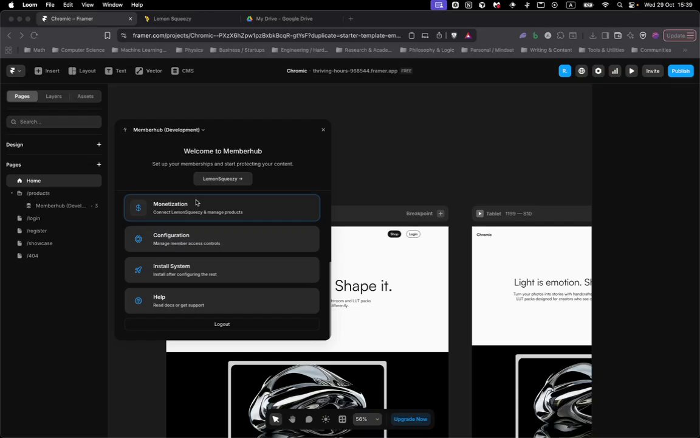Open the Configuration card

pyautogui.click(x=222, y=238)
